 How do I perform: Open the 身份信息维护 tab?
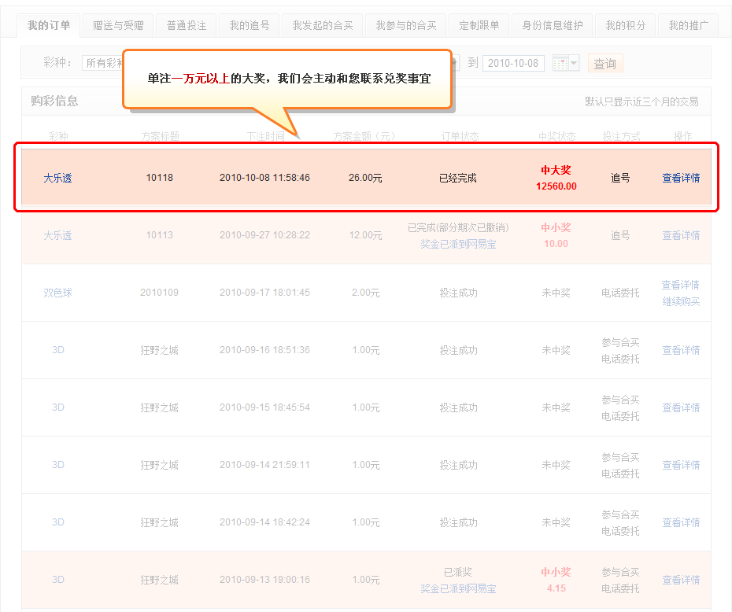[552, 24]
